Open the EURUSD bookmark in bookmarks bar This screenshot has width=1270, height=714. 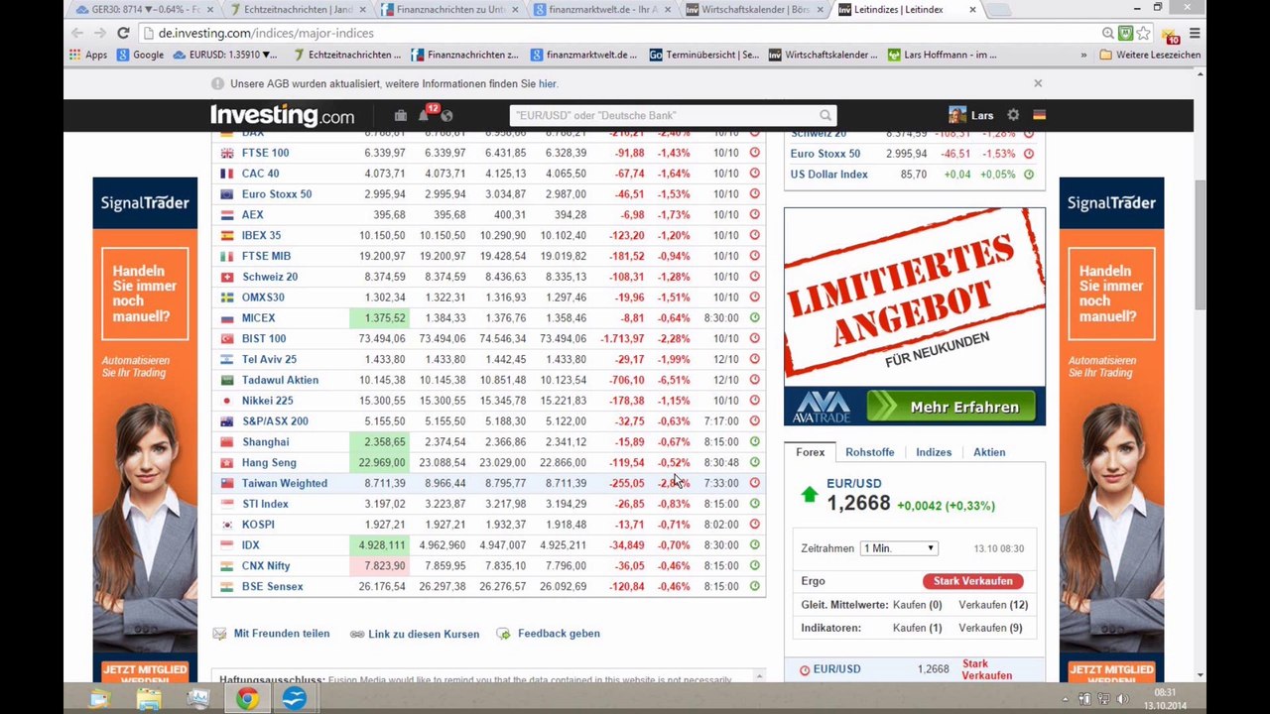pyautogui.click(x=225, y=55)
